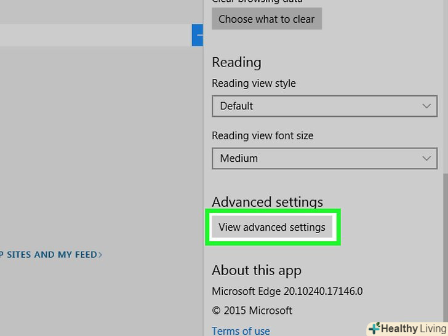Open the Terms of use link
Viewport: 448px width, 336px height.
pos(241,331)
